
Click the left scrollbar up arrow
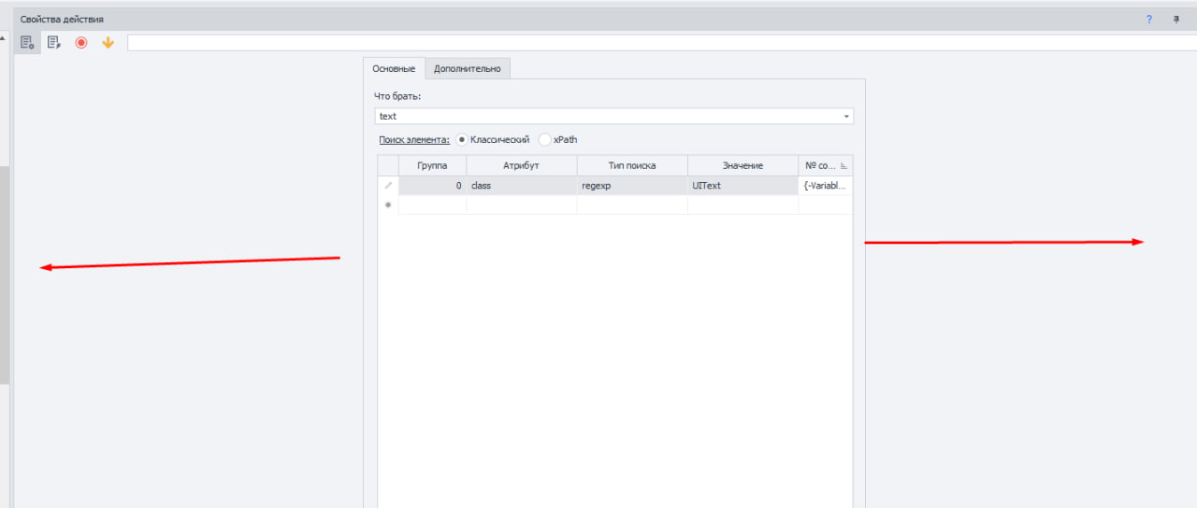[x=3, y=37]
